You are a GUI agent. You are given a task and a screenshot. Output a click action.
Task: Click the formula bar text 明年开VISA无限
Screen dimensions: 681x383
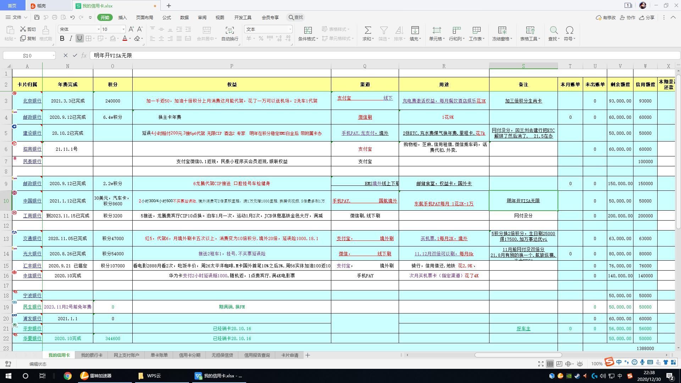[113, 55]
